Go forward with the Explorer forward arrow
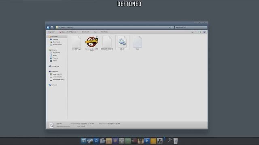The image size is (259, 145). (x=52, y=27)
